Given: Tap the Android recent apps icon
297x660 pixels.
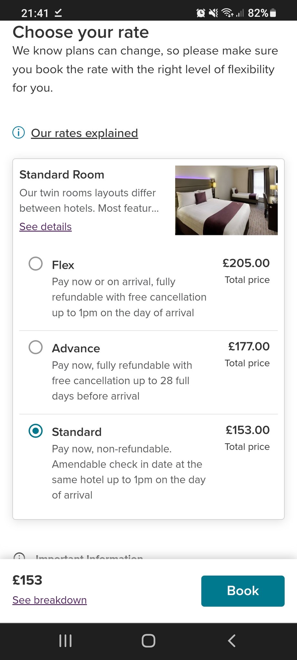Looking at the screenshot, I should [65, 641].
